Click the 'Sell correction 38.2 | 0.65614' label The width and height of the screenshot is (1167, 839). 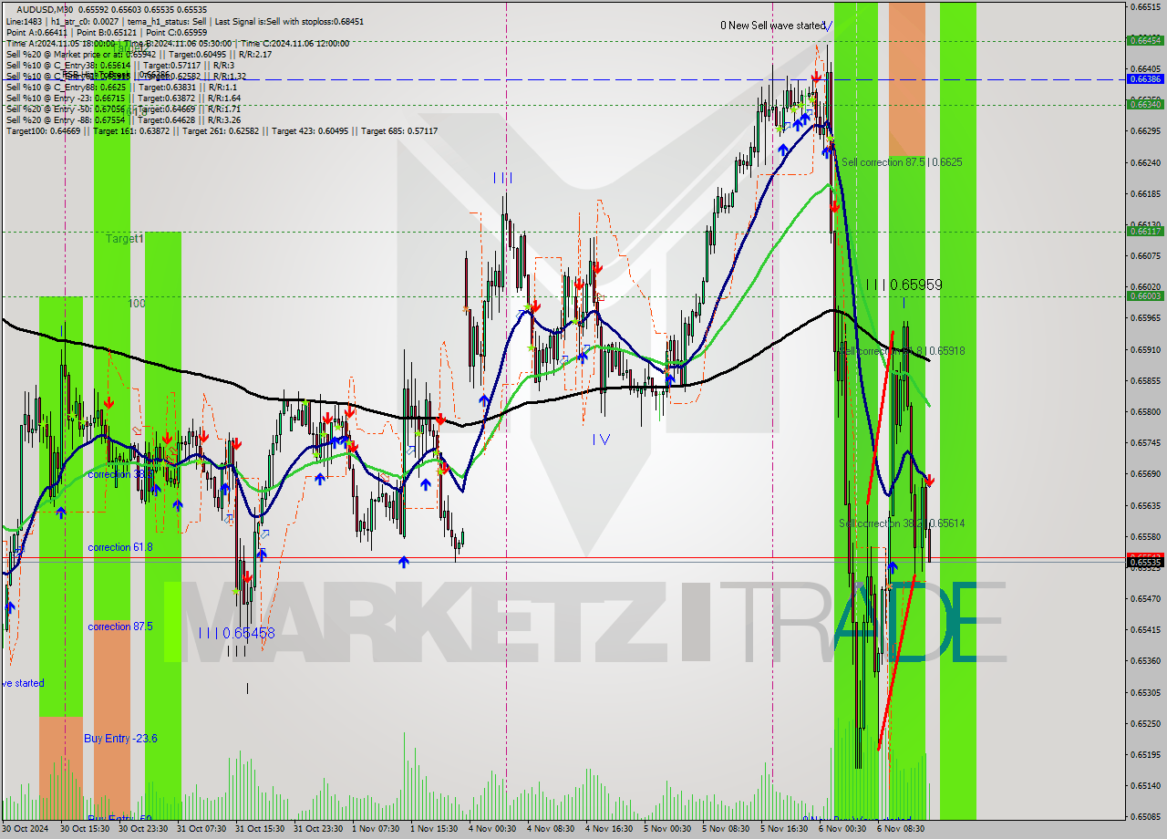click(x=902, y=523)
